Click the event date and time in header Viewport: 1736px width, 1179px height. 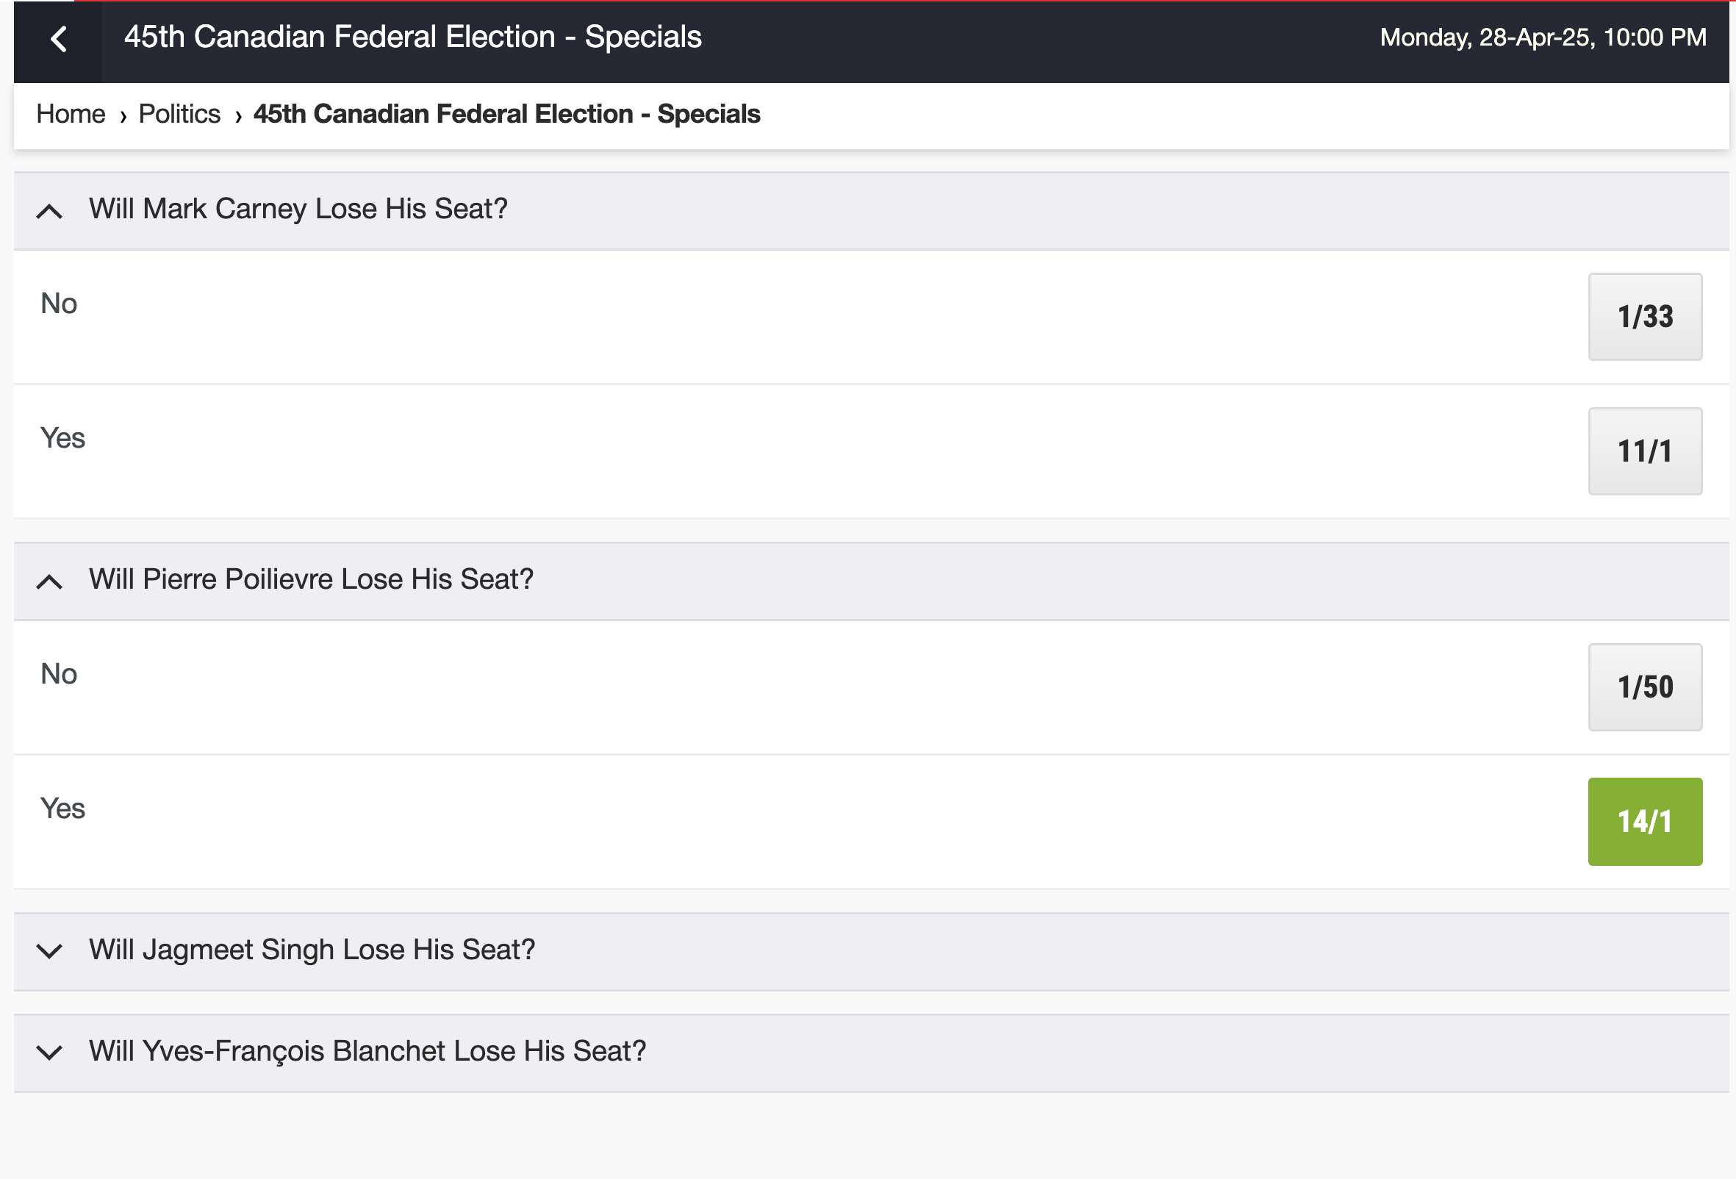point(1543,37)
